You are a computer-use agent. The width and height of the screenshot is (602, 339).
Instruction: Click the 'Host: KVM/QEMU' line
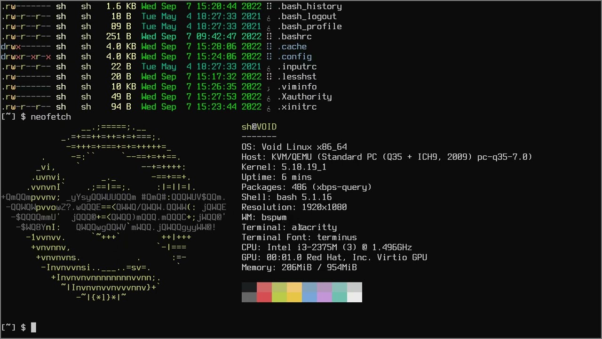[387, 157]
